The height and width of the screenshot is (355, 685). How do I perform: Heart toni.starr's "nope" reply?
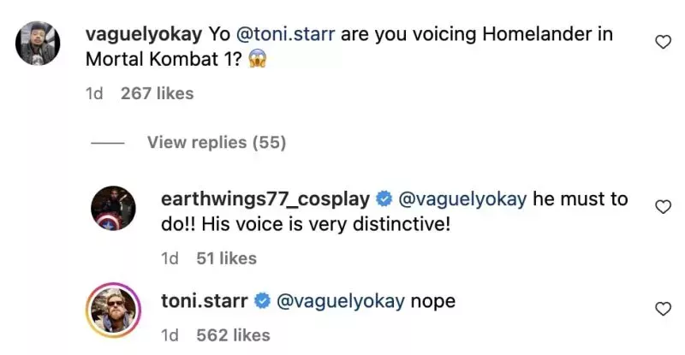point(662,308)
